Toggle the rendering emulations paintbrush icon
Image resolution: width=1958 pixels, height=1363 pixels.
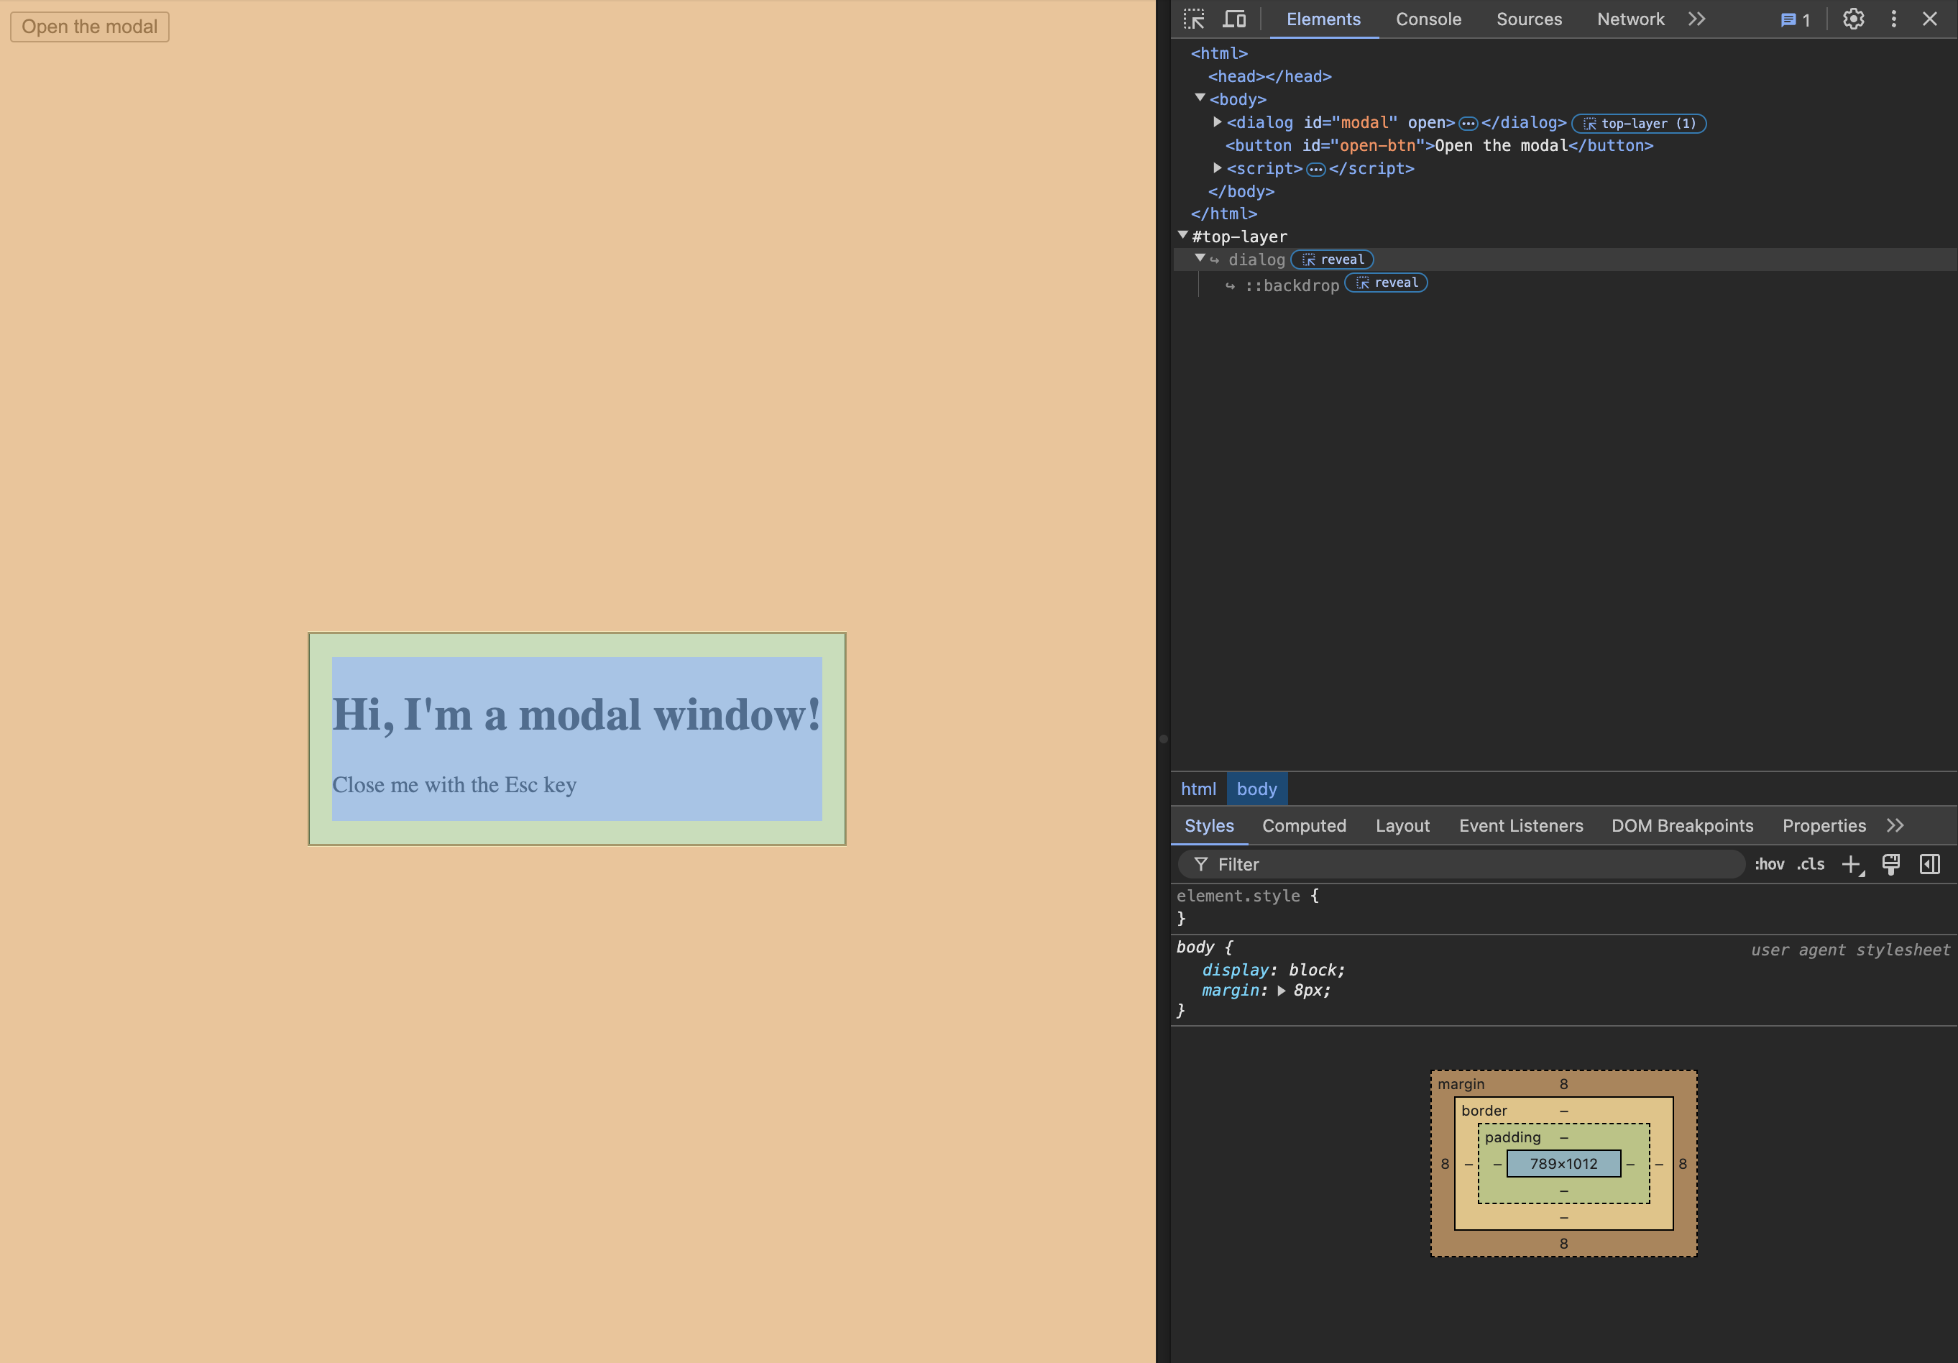pos(1890,864)
